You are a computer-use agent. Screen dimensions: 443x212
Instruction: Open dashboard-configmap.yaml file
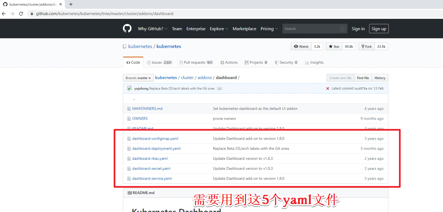(x=155, y=139)
